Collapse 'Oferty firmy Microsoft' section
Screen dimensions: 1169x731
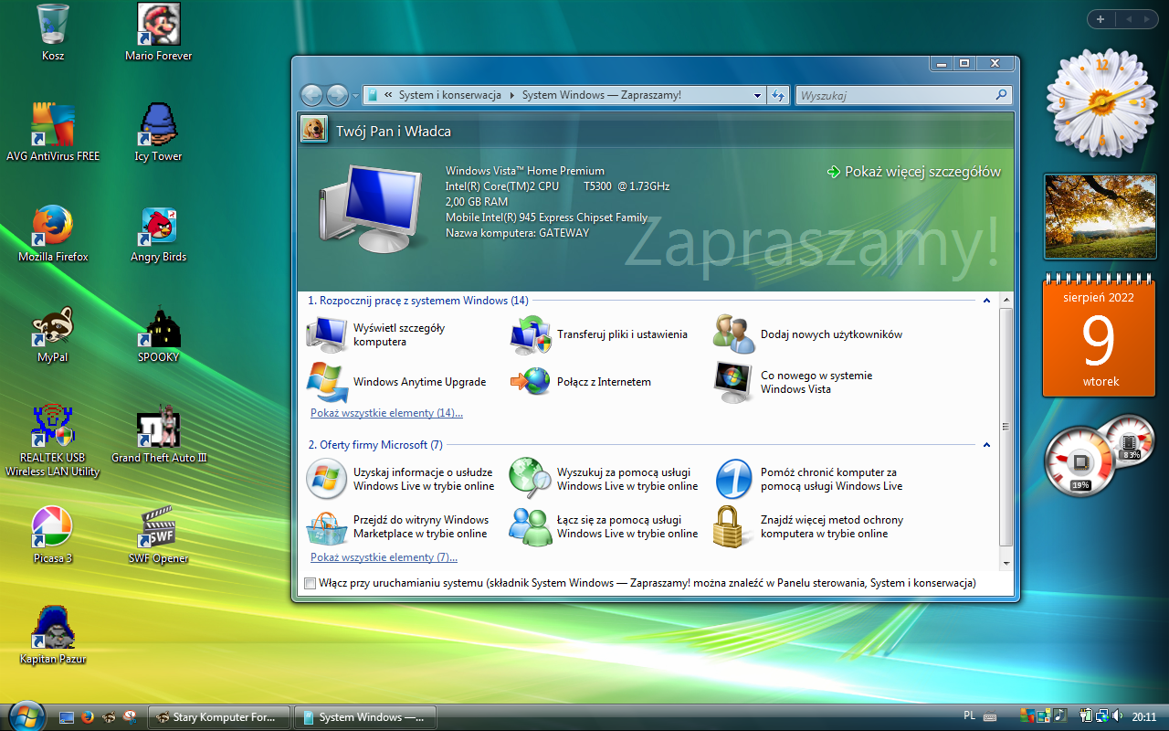[986, 445]
